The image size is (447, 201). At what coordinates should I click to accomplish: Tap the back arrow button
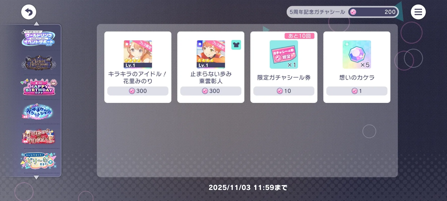click(x=29, y=12)
